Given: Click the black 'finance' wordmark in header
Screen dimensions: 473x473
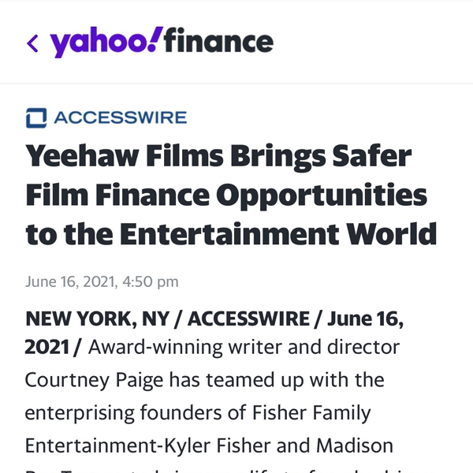Looking at the screenshot, I should click(x=218, y=40).
